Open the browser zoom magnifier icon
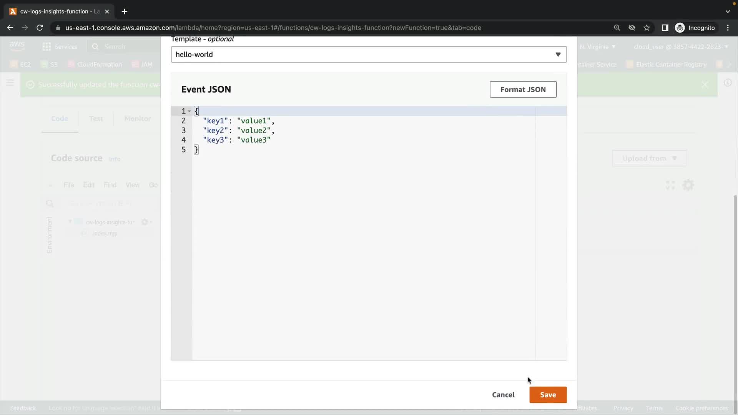The width and height of the screenshot is (738, 415). pos(617,28)
